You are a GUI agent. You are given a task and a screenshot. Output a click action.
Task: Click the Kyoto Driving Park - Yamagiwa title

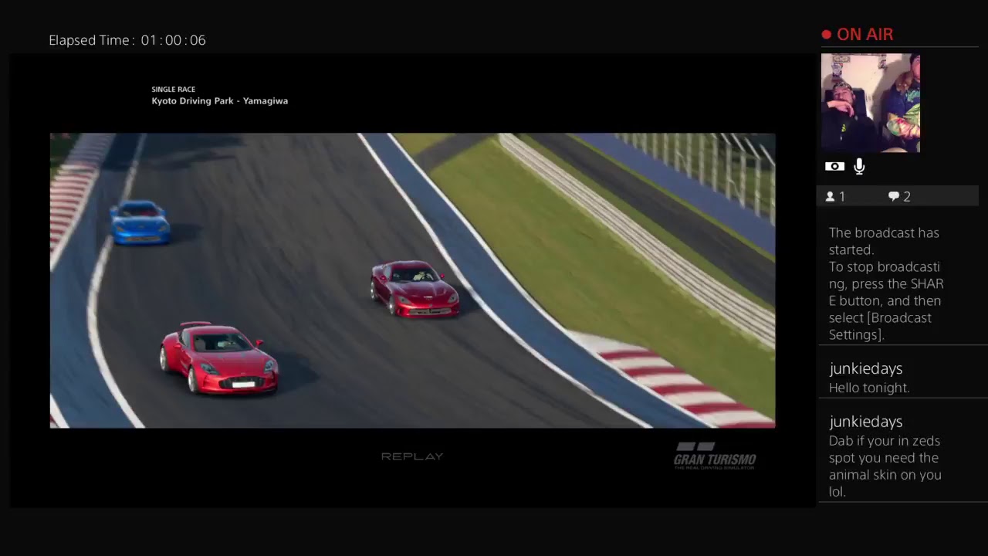click(220, 101)
